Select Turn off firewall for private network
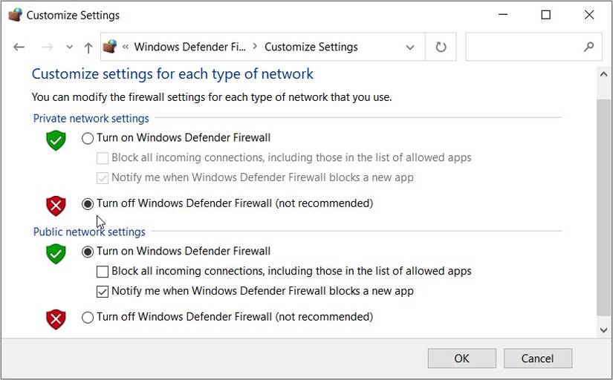This screenshot has width=613, height=380. coord(88,204)
